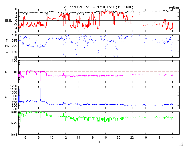Click the '600' tick on the V axis
The width and height of the screenshot is (183, 146).
(15, 106)
